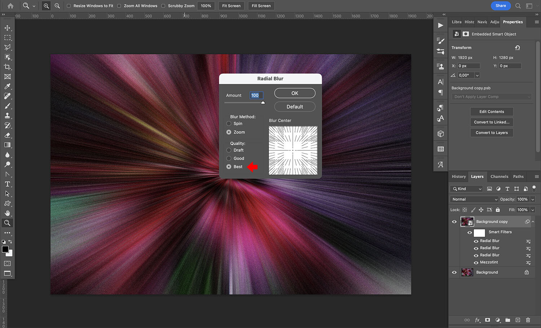Image resolution: width=541 pixels, height=328 pixels.
Task: Click the Edit Contents button
Action: click(x=492, y=111)
